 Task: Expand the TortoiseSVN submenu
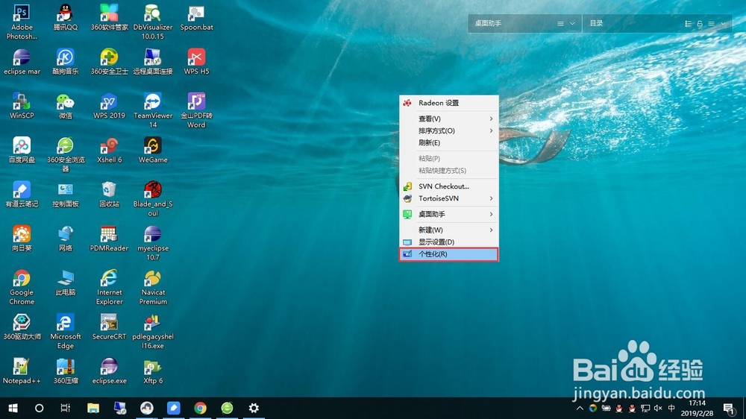point(448,198)
